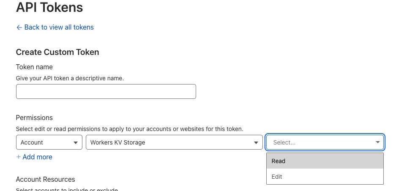
Task: Click the Account Resources section heading
Action: (x=45, y=179)
